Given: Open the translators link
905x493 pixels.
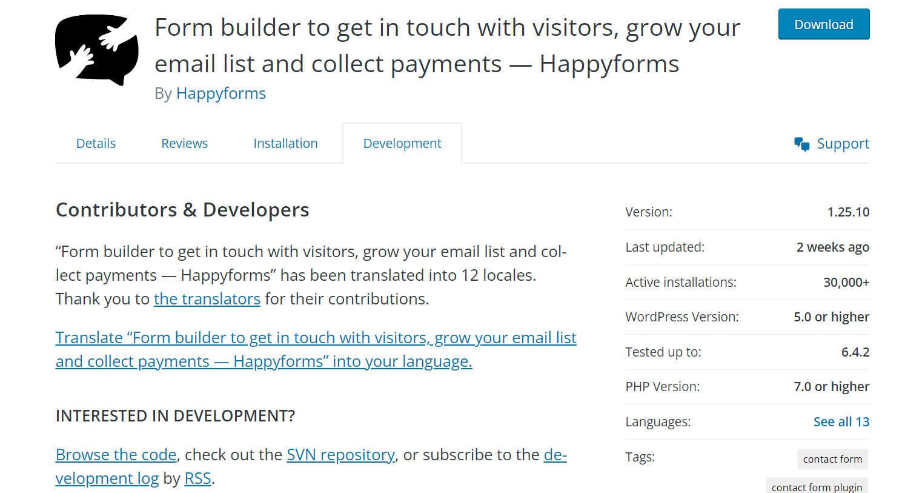Looking at the screenshot, I should click(207, 298).
